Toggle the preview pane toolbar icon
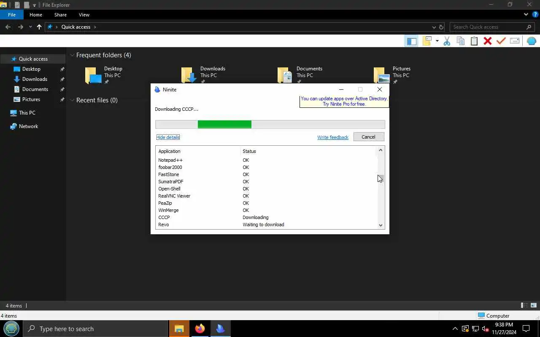The height and width of the screenshot is (337, 540). pos(411,41)
